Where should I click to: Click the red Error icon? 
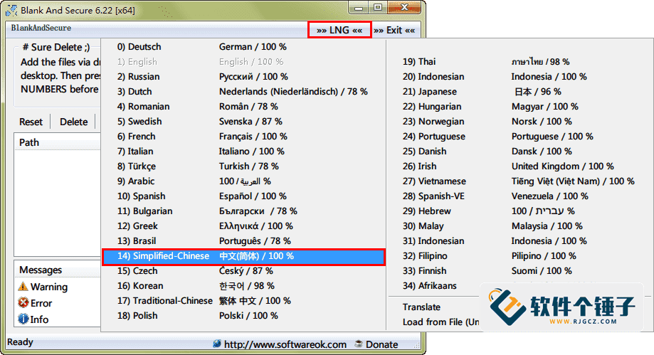click(23, 303)
